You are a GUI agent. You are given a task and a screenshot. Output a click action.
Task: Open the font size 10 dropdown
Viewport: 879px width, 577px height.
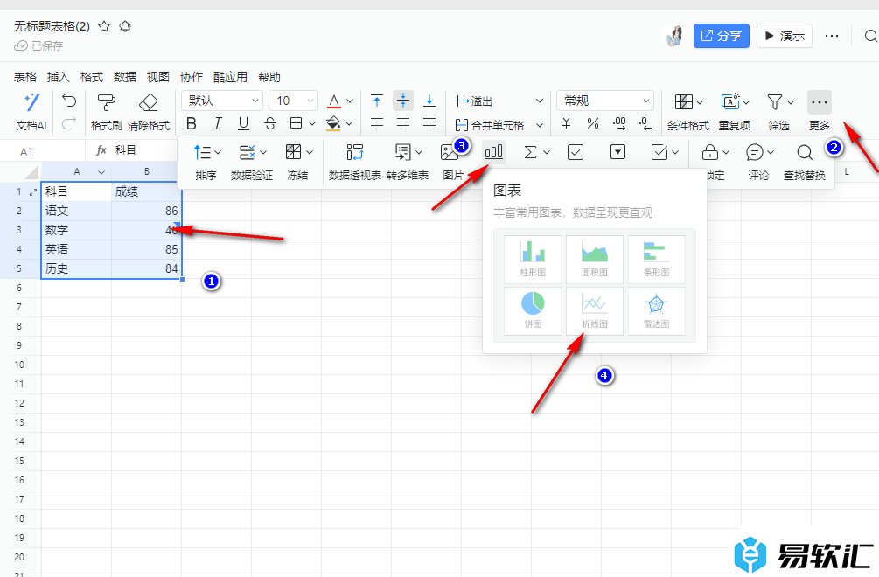point(294,101)
